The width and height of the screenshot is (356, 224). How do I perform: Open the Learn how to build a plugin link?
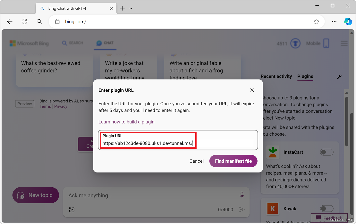click(126, 122)
